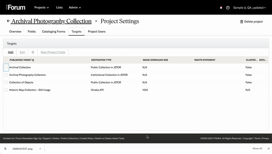Click Institutional Collection in JSTOR cell
272x154 pixels.
click(109, 75)
